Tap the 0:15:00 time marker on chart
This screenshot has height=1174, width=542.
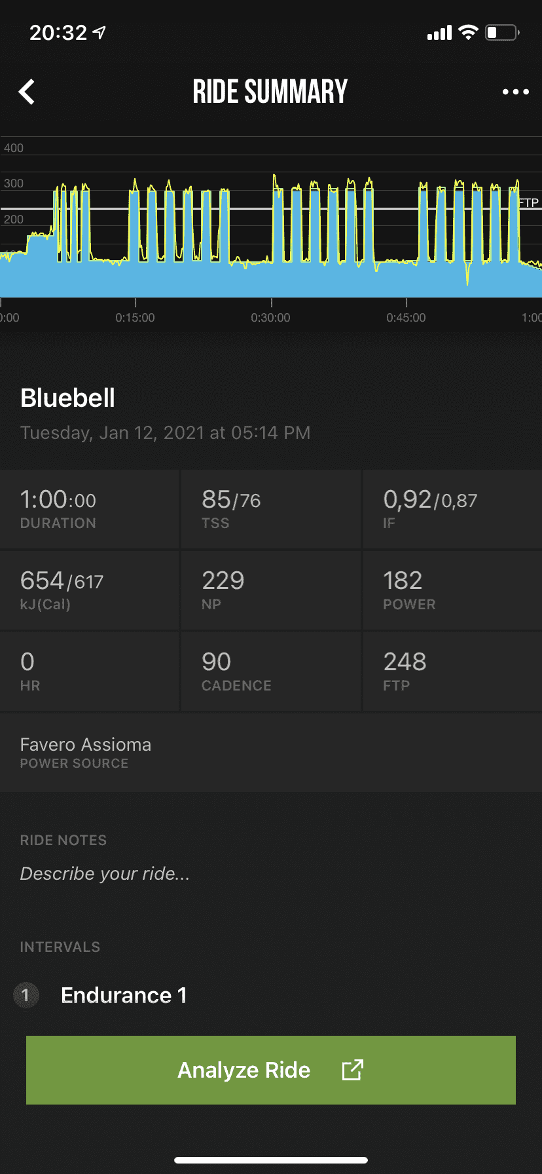point(135,318)
